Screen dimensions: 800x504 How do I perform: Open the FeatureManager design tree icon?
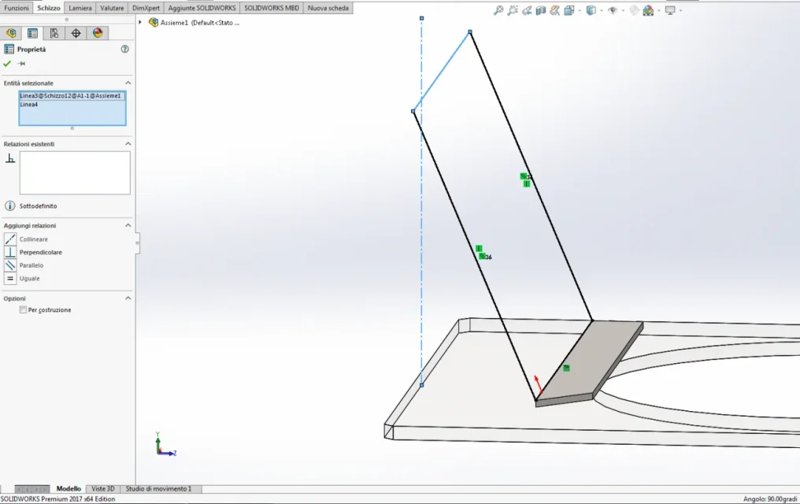coord(11,33)
